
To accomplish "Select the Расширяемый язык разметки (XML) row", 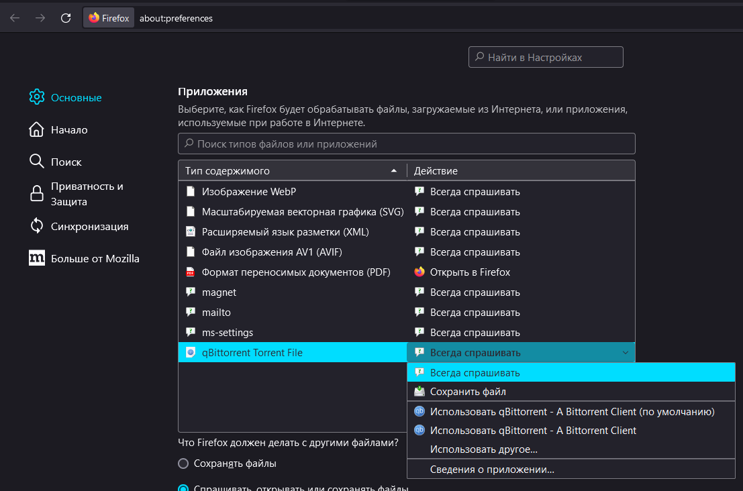I will tap(293, 231).
